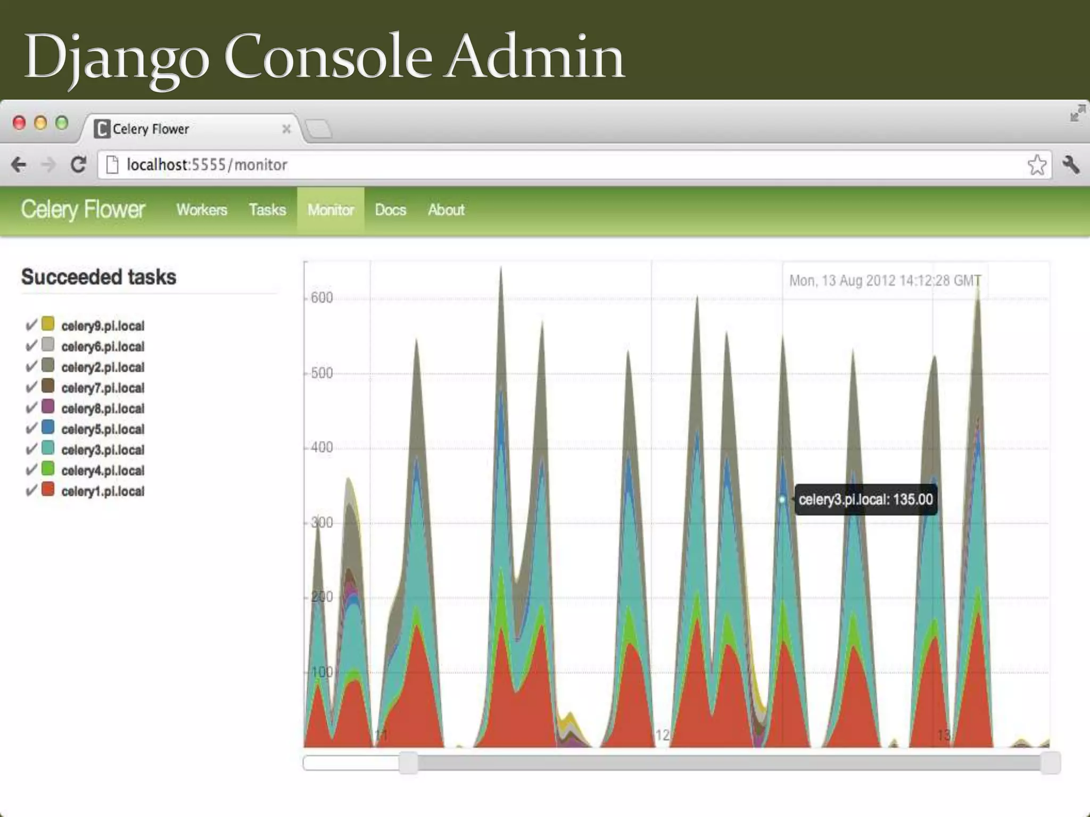Close the Celery Flower tab
The height and width of the screenshot is (817, 1090).
click(x=286, y=129)
